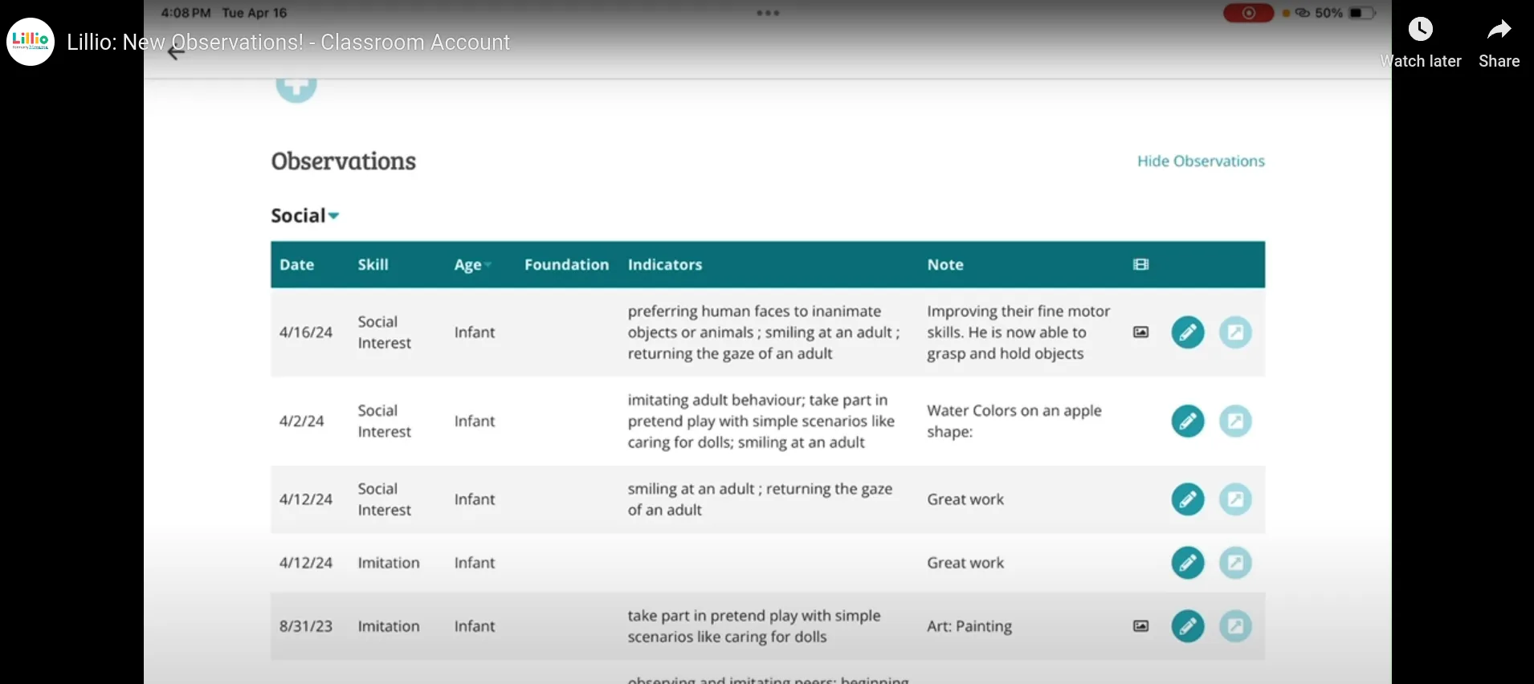Sort by the Age column arrow
The width and height of the screenshot is (1534, 684).
[488, 265]
